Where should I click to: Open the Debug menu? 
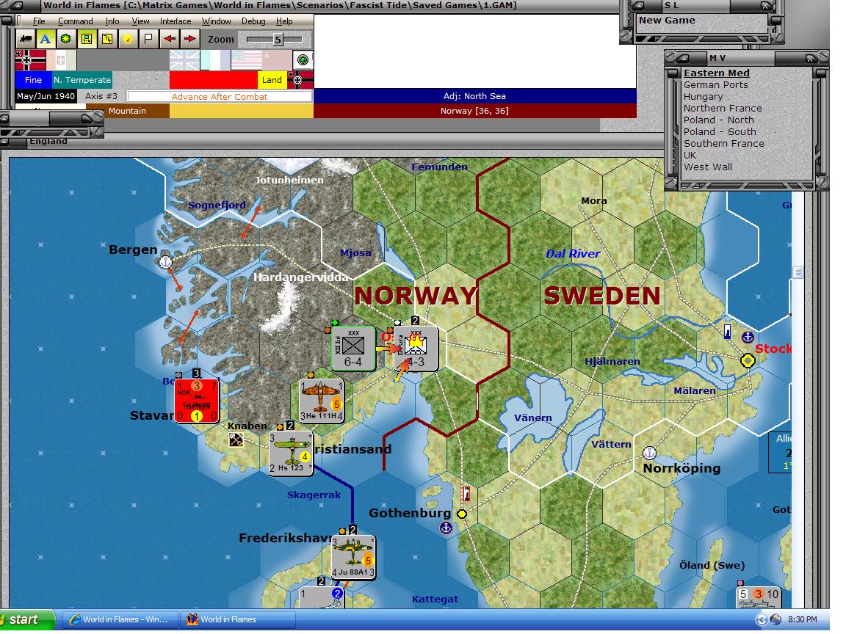253,21
